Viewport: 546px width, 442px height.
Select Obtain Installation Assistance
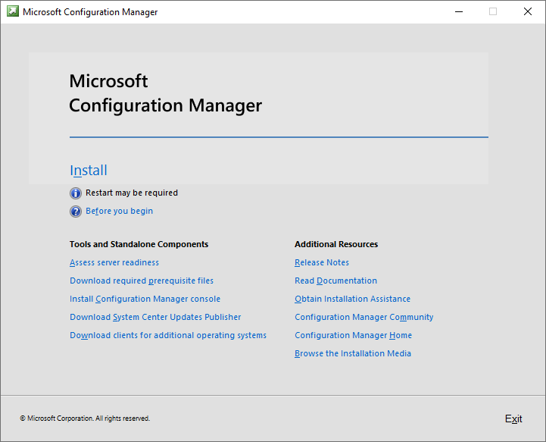point(352,299)
